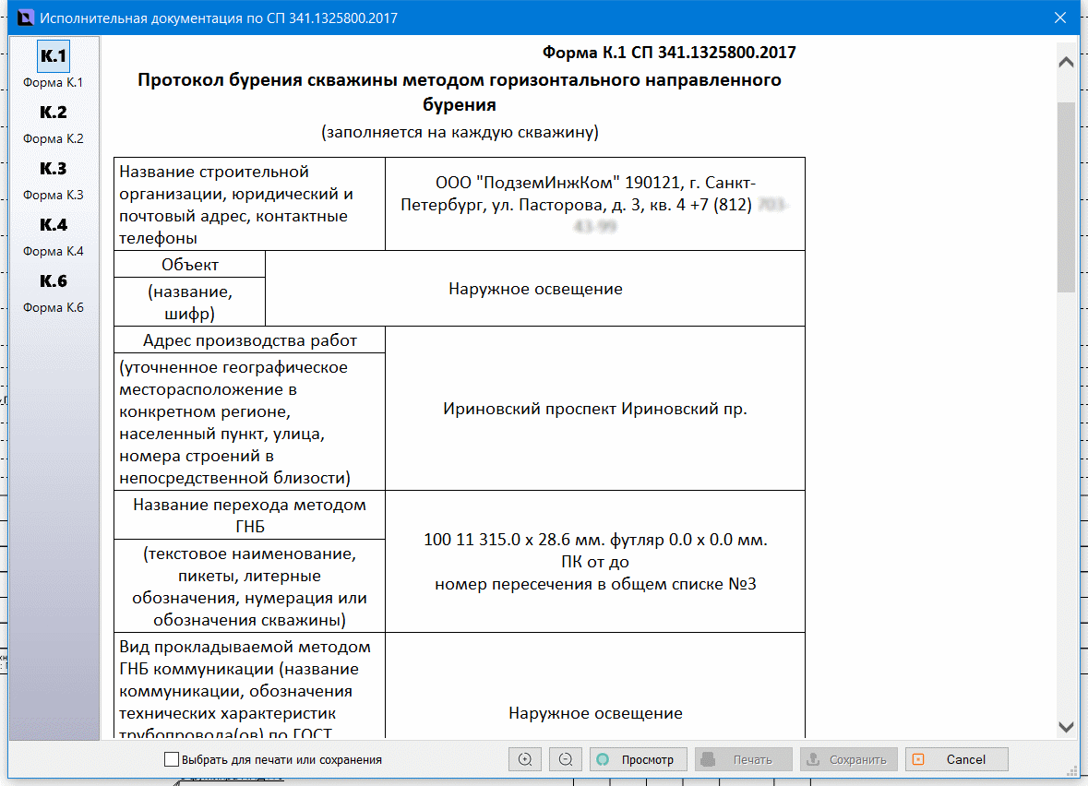Open the K.6 form icon
This screenshot has height=786, width=1088.
pyautogui.click(x=54, y=281)
